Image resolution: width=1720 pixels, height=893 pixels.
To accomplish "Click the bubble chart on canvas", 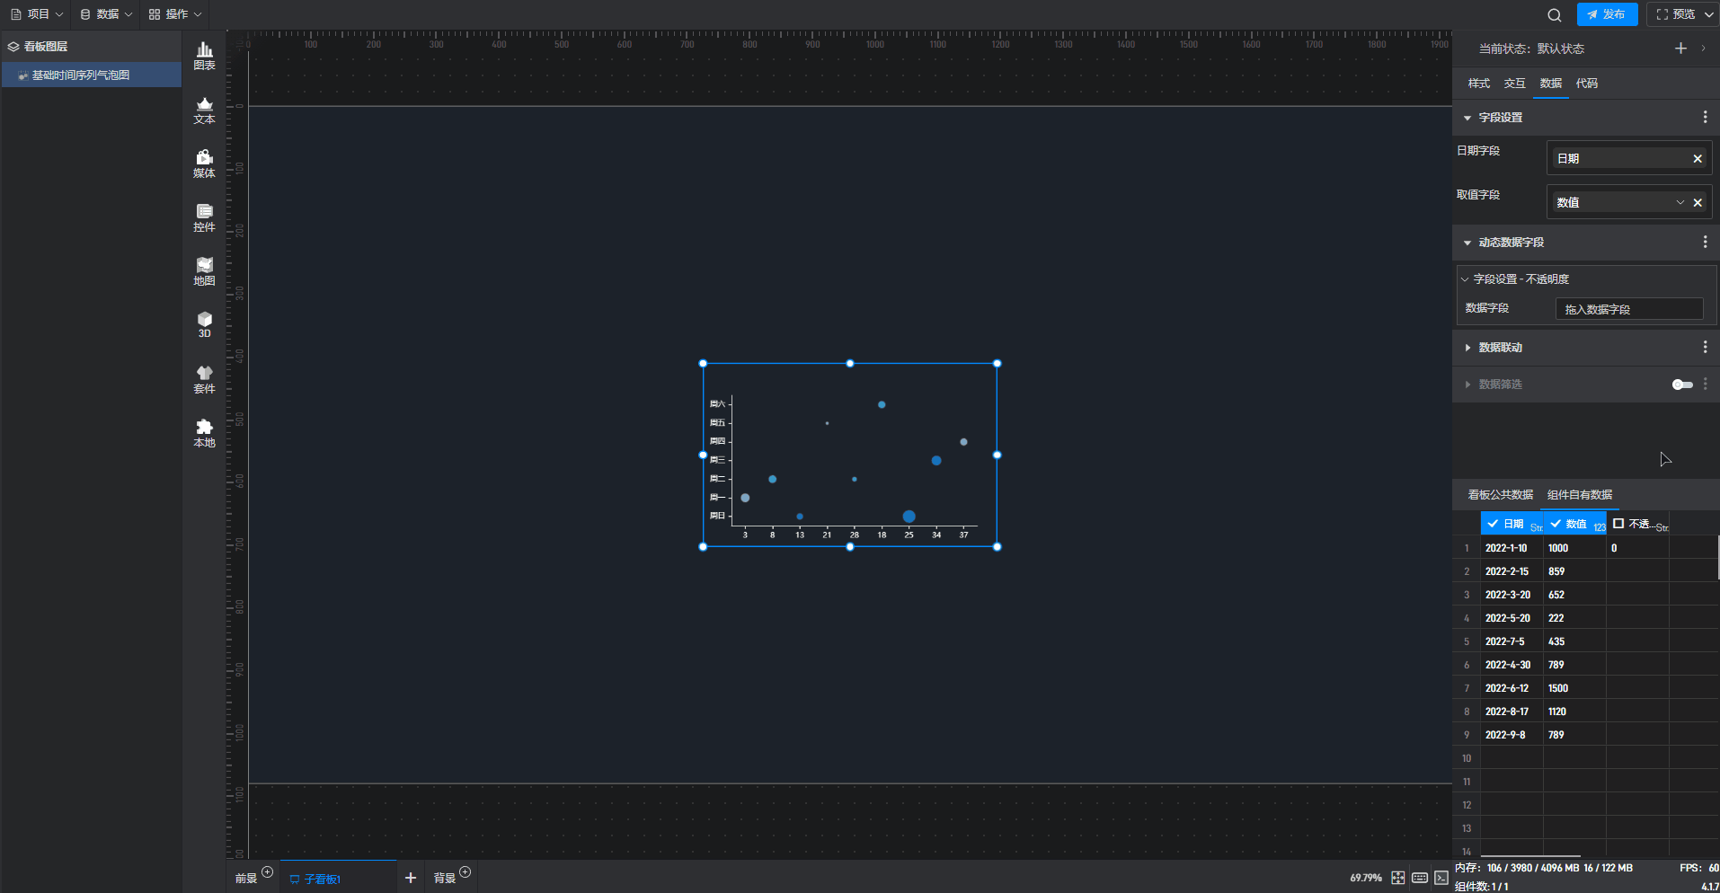I will 850,455.
